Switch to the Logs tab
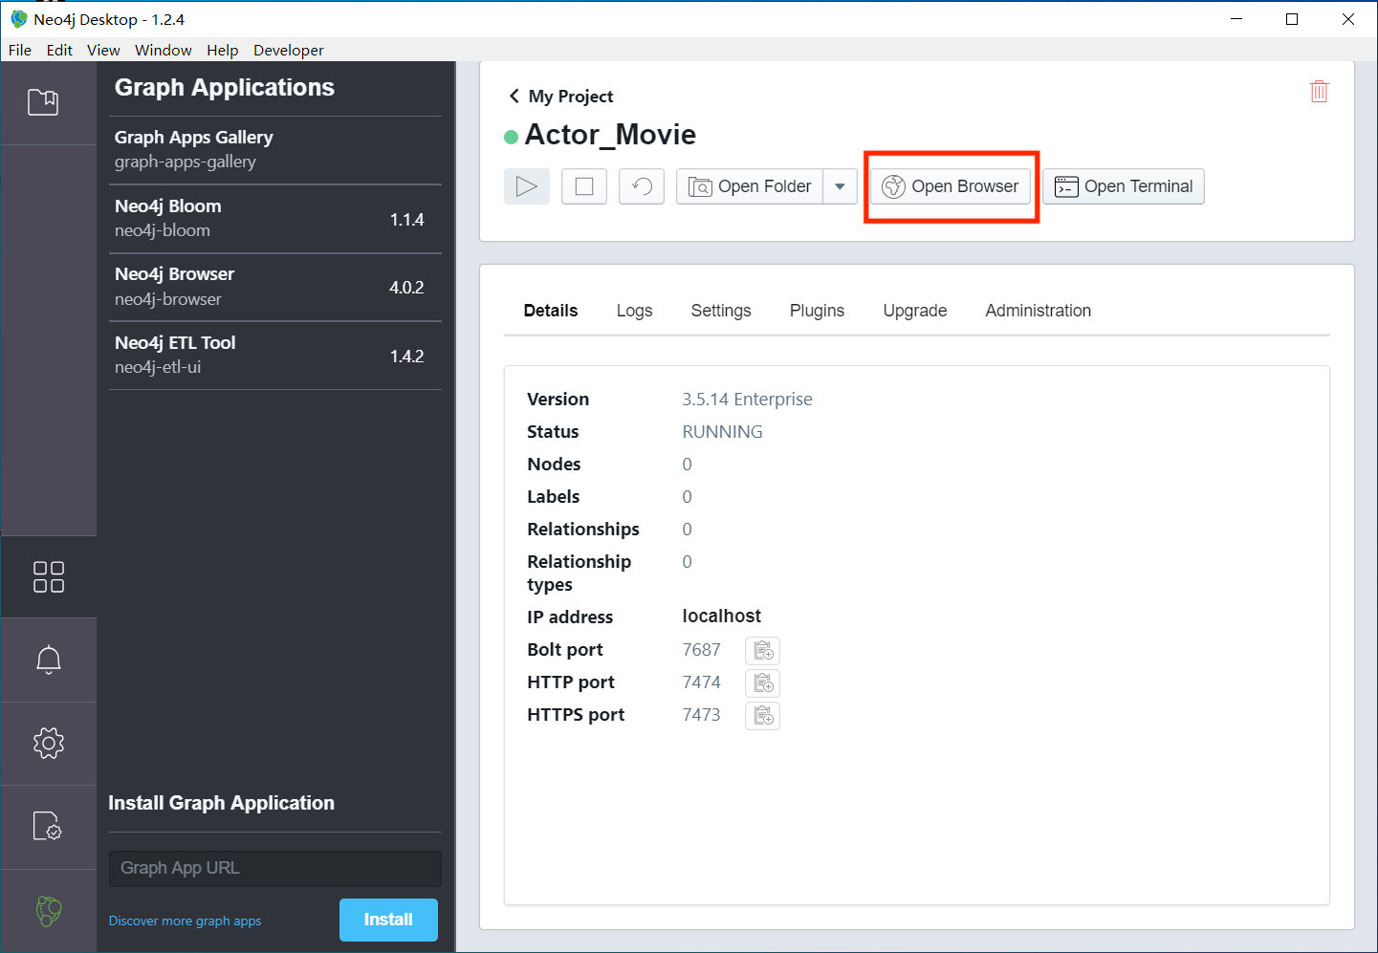The image size is (1378, 953). coord(634,311)
